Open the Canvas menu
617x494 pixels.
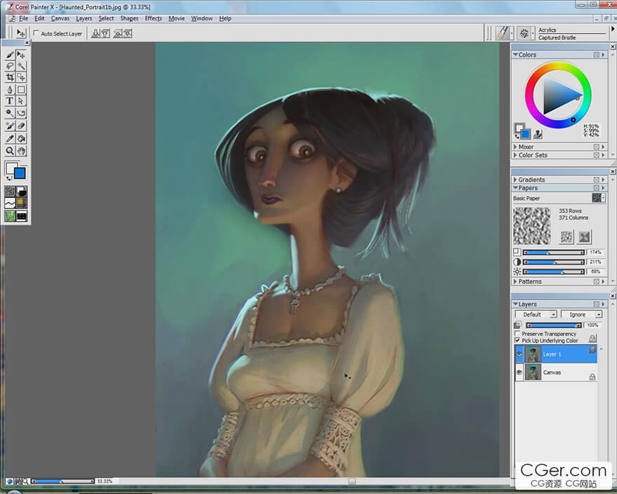(60, 18)
